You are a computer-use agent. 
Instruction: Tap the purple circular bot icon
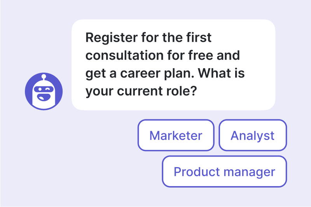click(x=44, y=91)
